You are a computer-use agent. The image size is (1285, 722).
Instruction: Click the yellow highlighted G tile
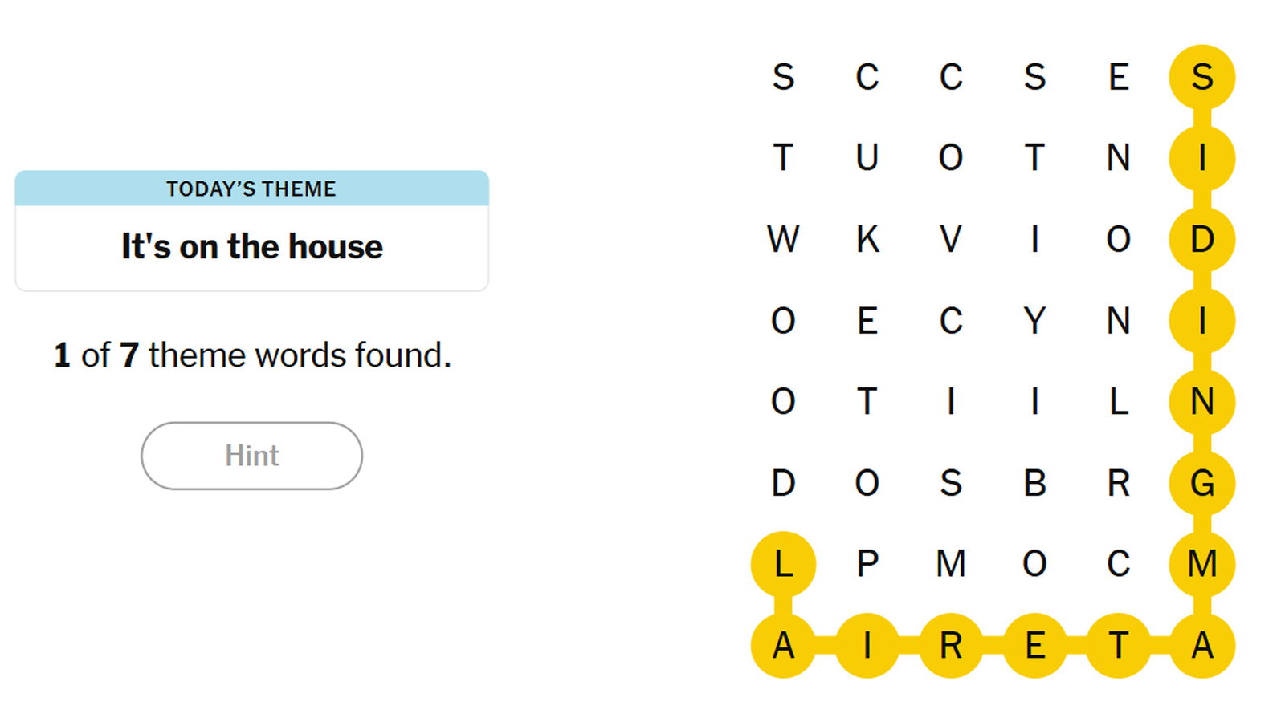(x=1201, y=483)
